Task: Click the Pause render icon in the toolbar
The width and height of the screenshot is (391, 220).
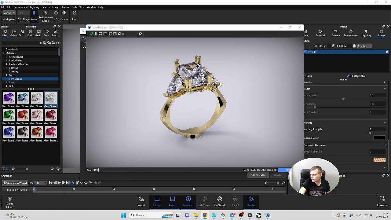Action: (x=34, y=13)
